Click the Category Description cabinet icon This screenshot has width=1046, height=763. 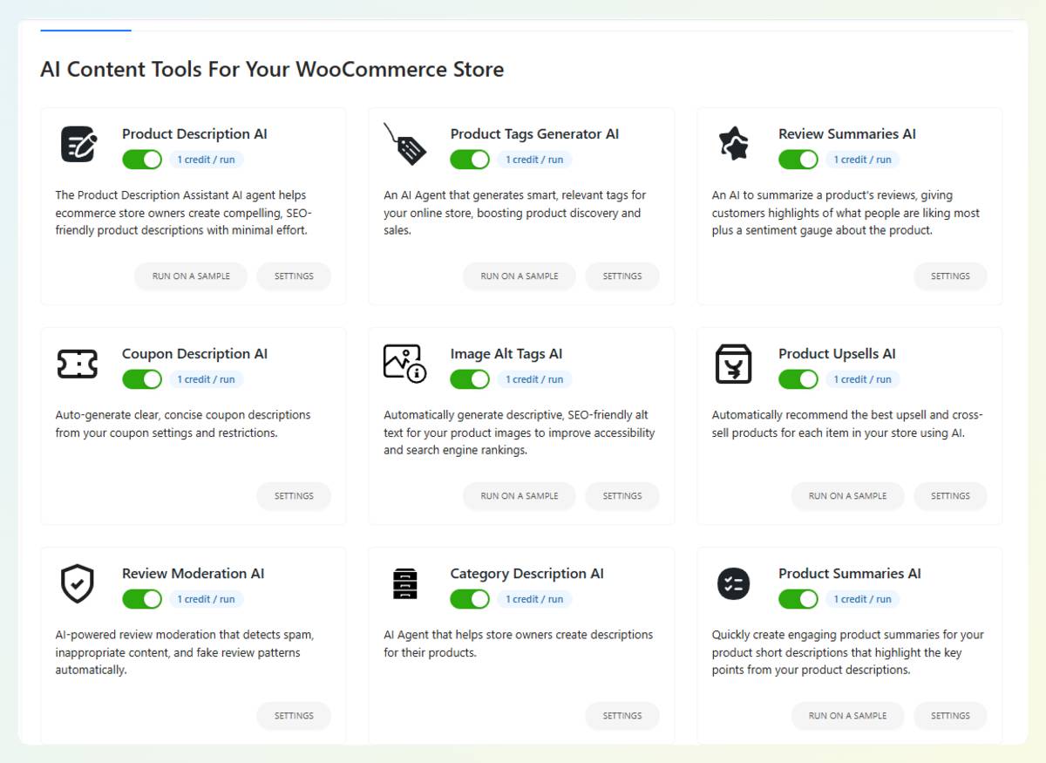405,583
